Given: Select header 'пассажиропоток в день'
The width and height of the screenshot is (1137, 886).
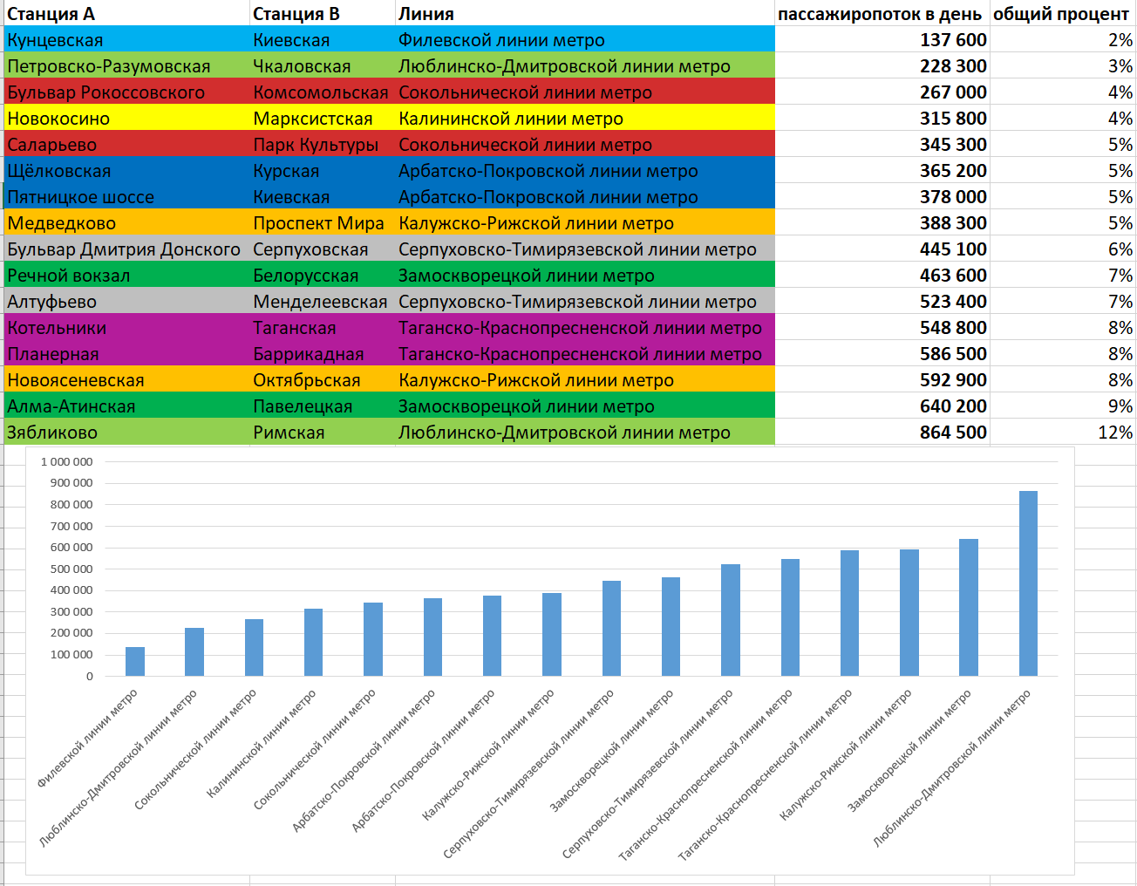Looking at the screenshot, I should tap(882, 13).
